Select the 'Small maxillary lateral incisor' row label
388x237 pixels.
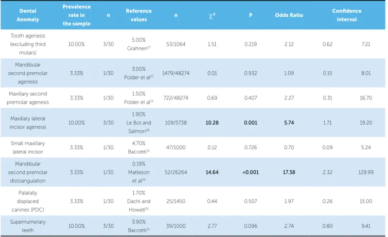[28, 147]
